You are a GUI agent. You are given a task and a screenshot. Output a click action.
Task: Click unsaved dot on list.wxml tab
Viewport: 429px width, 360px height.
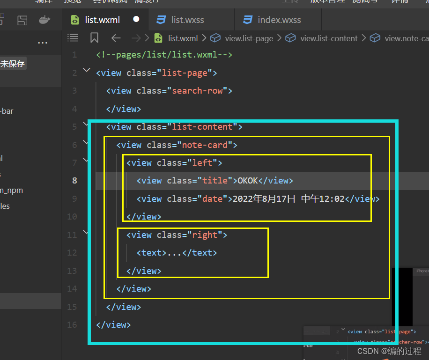[136, 19]
